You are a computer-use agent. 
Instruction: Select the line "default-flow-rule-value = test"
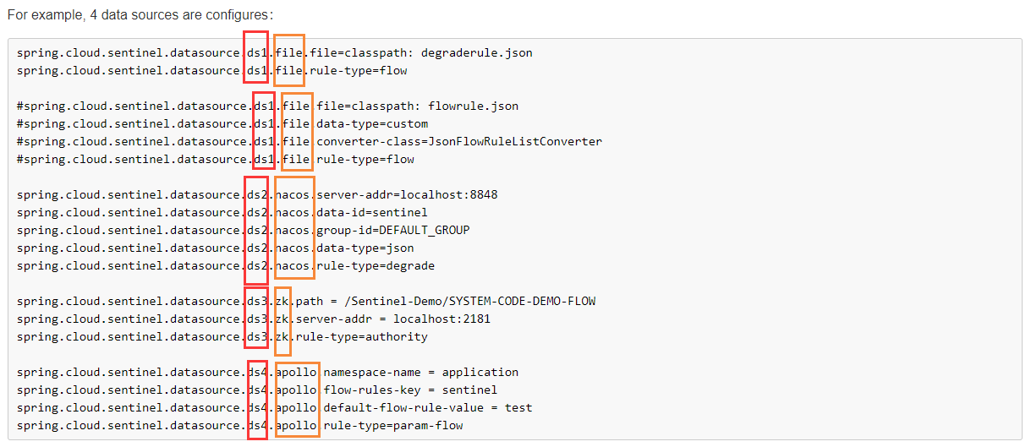click(x=274, y=408)
